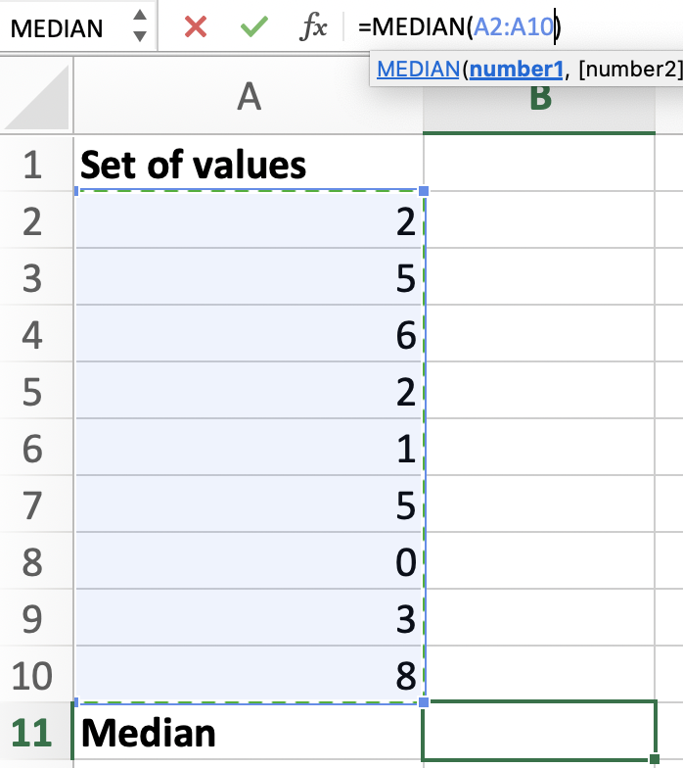Viewport: 683px width, 768px height.
Task: Click the active cell B11
Action: pos(539,732)
